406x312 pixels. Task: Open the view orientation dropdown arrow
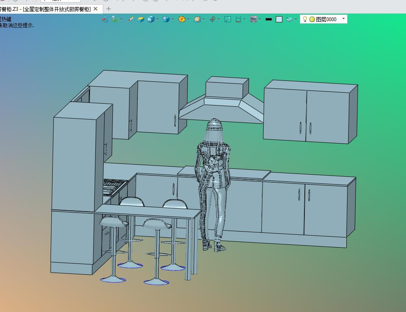point(173,19)
